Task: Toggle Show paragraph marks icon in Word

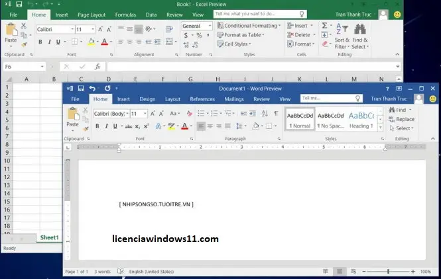Action: [x=276, y=113]
